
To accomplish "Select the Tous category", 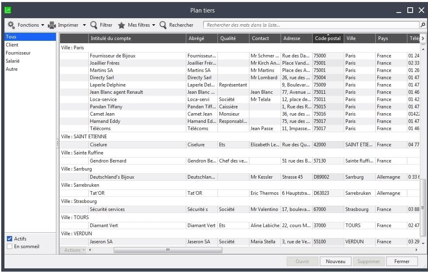I will pos(30,37).
